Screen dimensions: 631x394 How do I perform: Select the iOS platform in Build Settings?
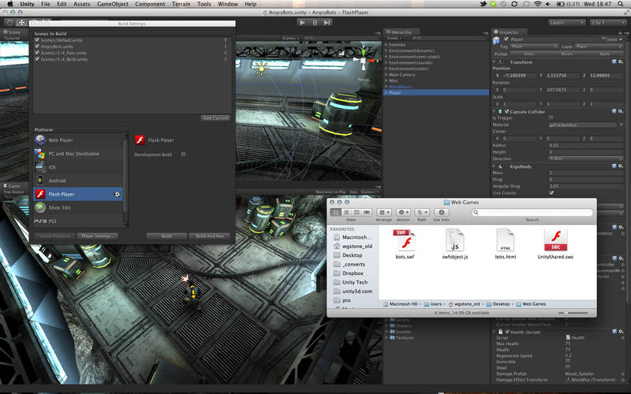pos(77,167)
